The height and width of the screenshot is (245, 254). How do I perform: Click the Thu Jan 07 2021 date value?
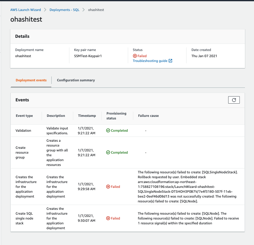[x=204, y=56]
